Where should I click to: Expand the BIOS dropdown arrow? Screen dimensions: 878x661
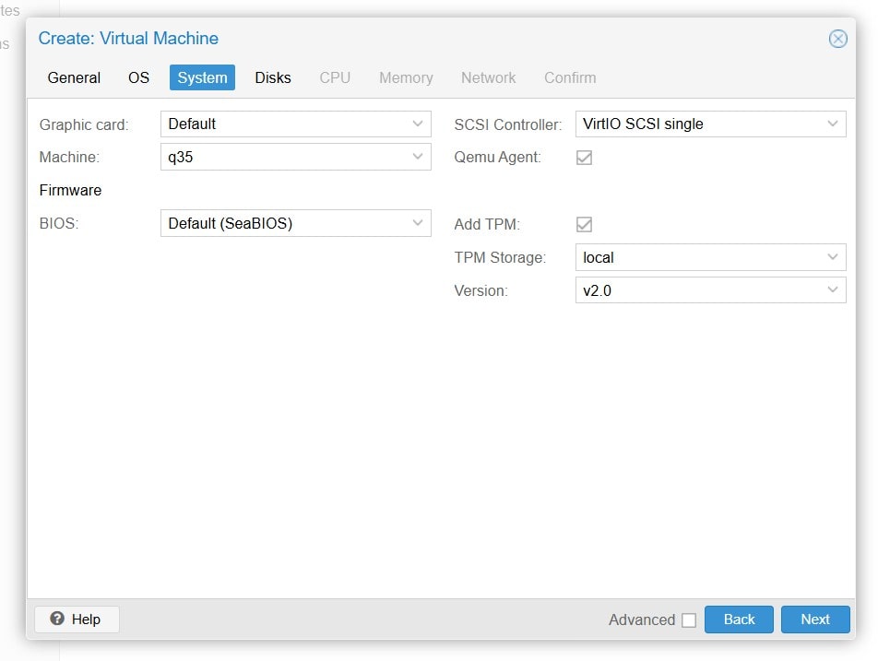[418, 223]
